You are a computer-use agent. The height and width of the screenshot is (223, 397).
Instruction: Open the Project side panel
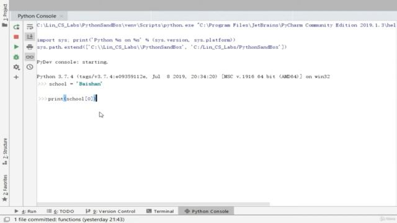(x=5, y=15)
